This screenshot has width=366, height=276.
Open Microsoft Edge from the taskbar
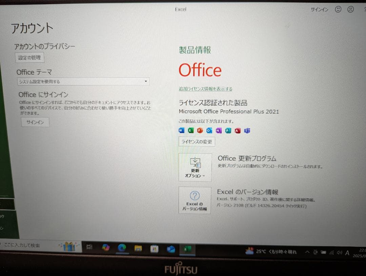point(122,247)
